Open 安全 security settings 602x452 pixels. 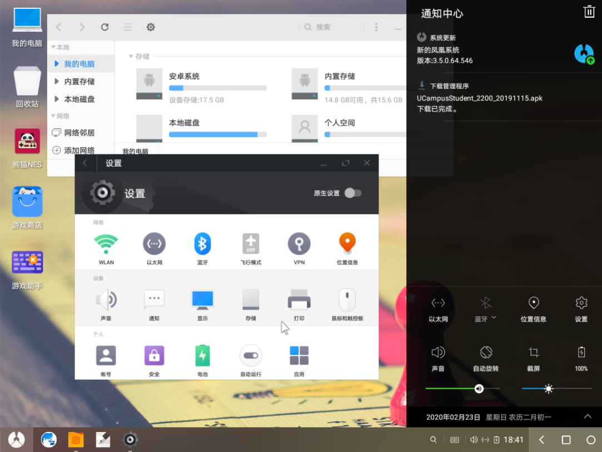[155, 361]
